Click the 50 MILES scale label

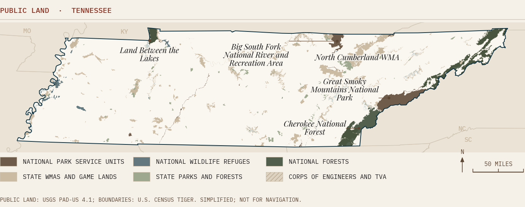(x=498, y=164)
